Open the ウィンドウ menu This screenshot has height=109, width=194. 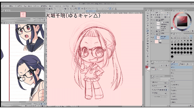[x=65, y=6]
